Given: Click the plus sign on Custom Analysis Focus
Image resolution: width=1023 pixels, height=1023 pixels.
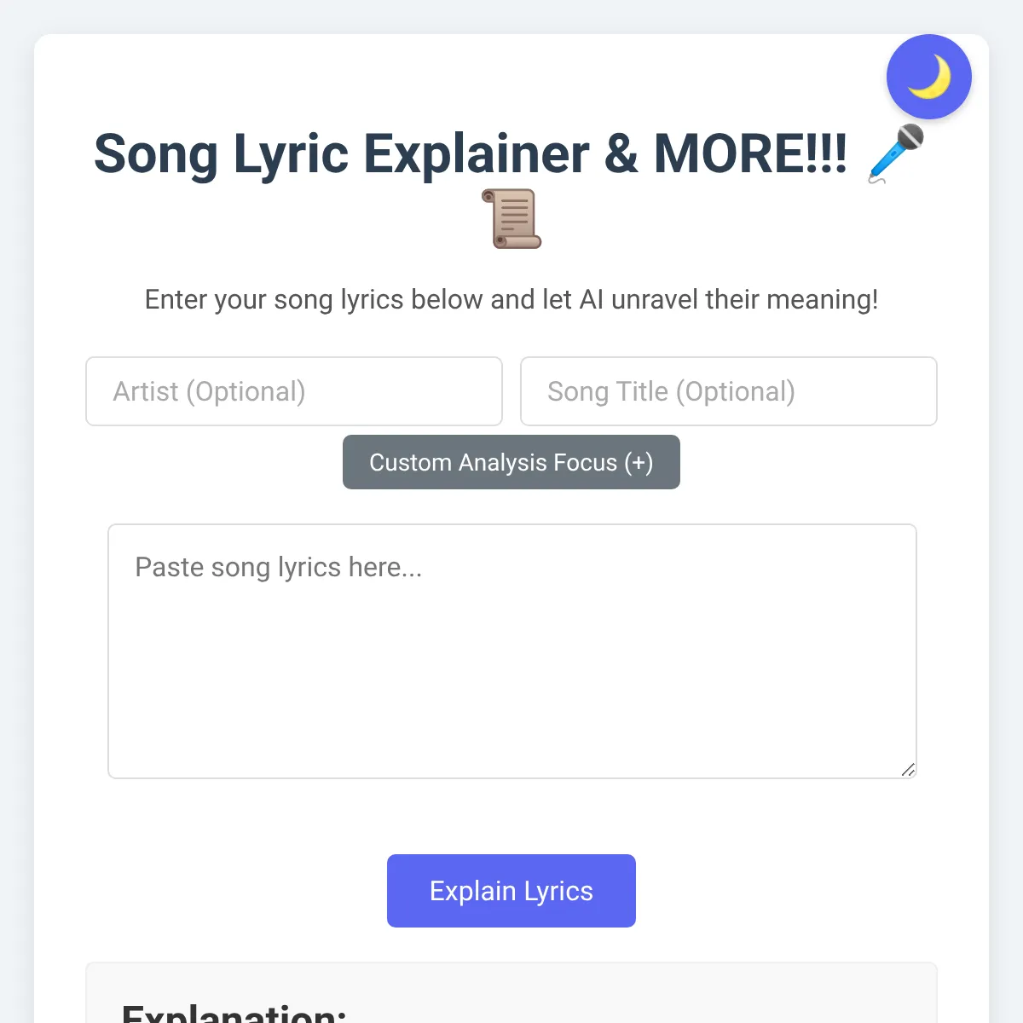Looking at the screenshot, I should [x=639, y=462].
